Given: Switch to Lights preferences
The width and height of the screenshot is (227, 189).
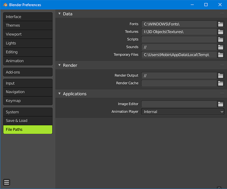Looking at the screenshot, I should click(x=28, y=43).
